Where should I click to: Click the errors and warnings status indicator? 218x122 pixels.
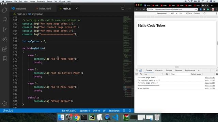(8, 111)
